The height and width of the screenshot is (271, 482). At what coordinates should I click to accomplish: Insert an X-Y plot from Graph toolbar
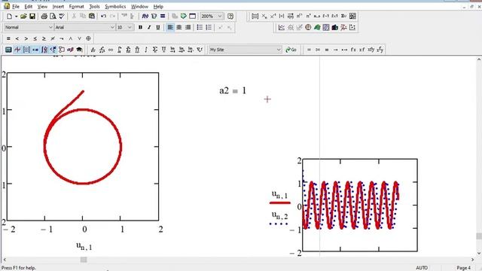[x=281, y=28]
